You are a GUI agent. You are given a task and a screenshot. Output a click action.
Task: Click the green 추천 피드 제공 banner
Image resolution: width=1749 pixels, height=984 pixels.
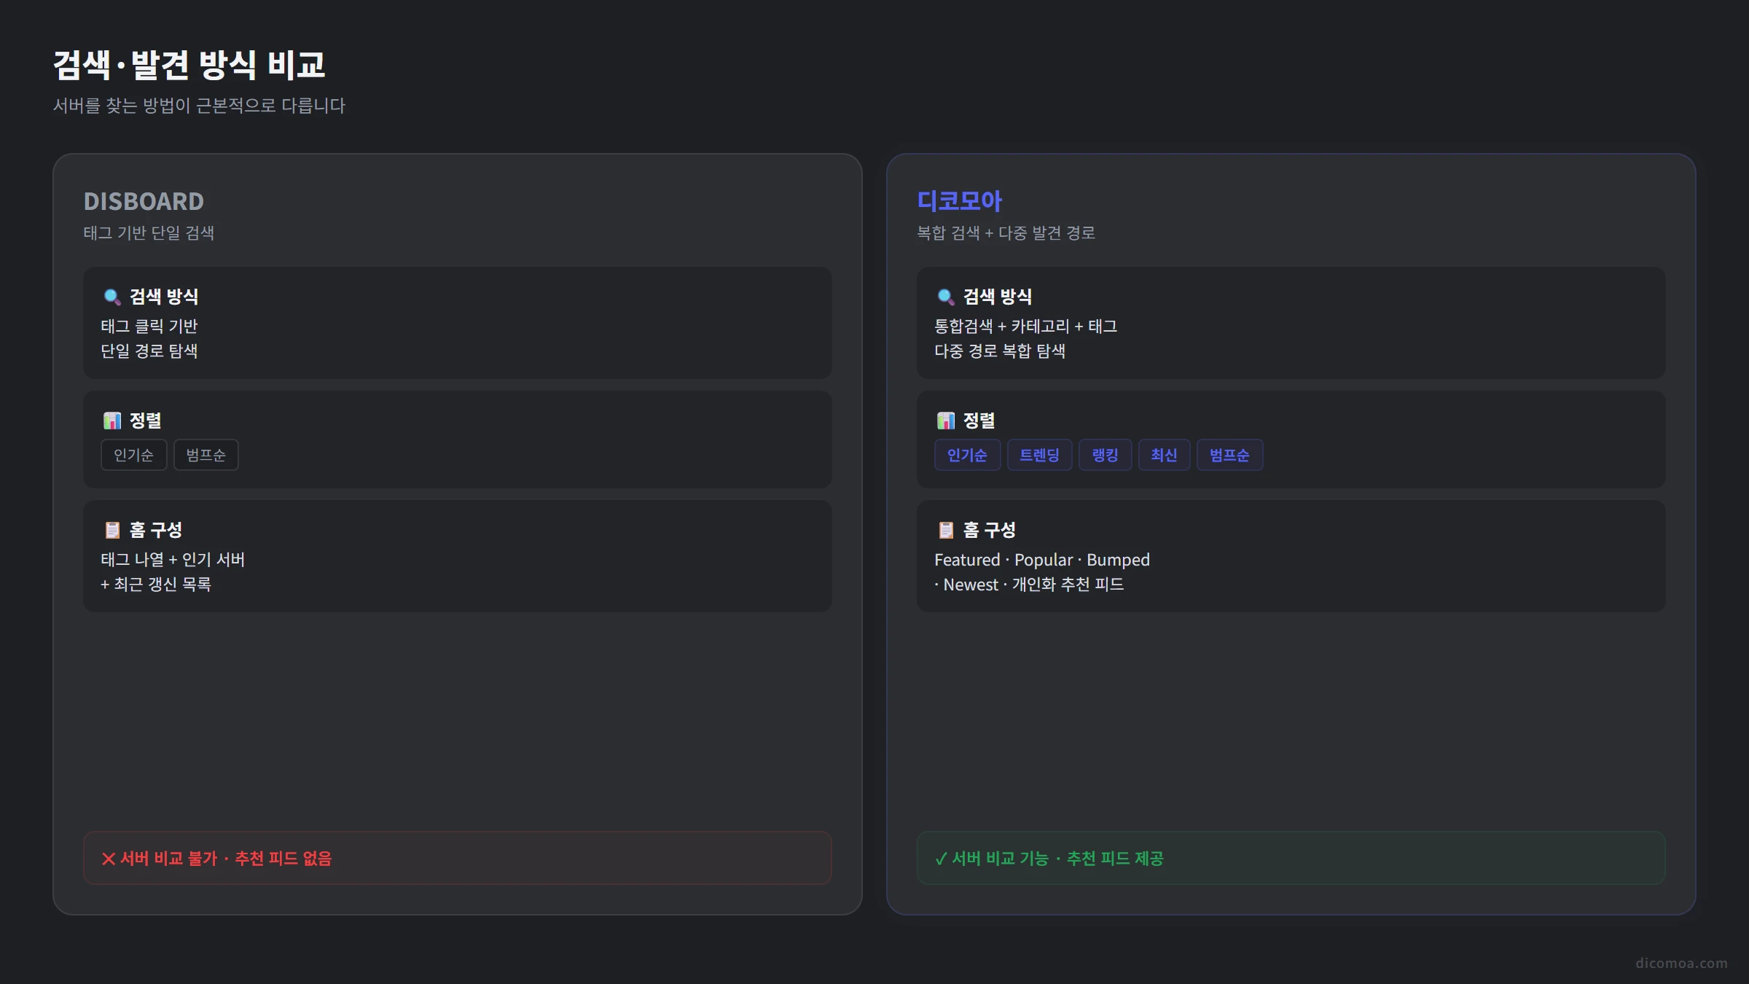pos(1291,858)
